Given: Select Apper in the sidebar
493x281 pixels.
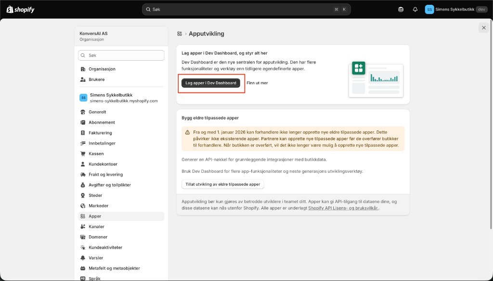Looking at the screenshot, I should (x=121, y=216).
